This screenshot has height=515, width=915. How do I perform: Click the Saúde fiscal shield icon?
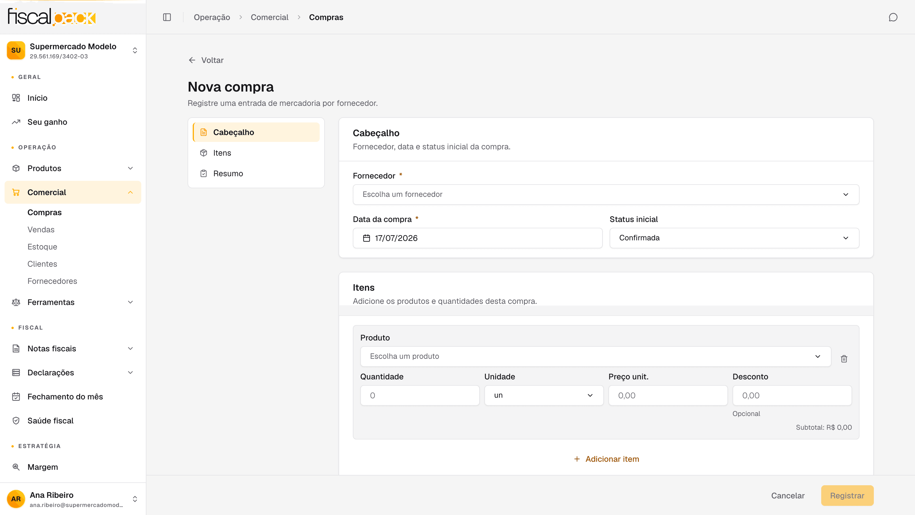coord(16,421)
